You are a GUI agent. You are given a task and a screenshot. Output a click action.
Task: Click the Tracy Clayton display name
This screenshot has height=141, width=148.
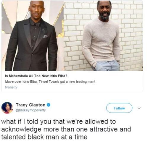pos(30,105)
